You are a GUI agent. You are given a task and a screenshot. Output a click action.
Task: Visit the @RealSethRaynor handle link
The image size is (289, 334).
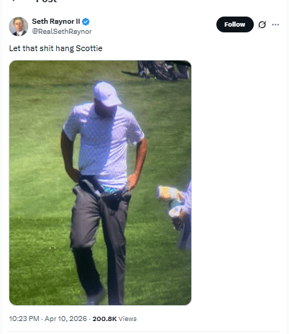click(62, 32)
